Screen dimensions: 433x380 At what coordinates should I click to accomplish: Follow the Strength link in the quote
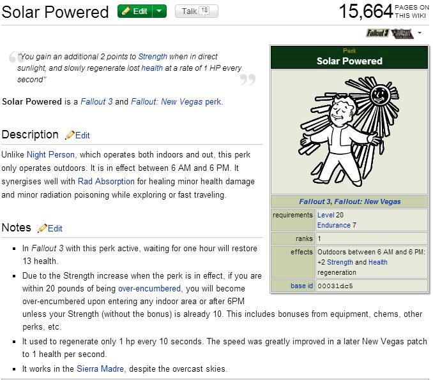pyautogui.click(x=153, y=57)
